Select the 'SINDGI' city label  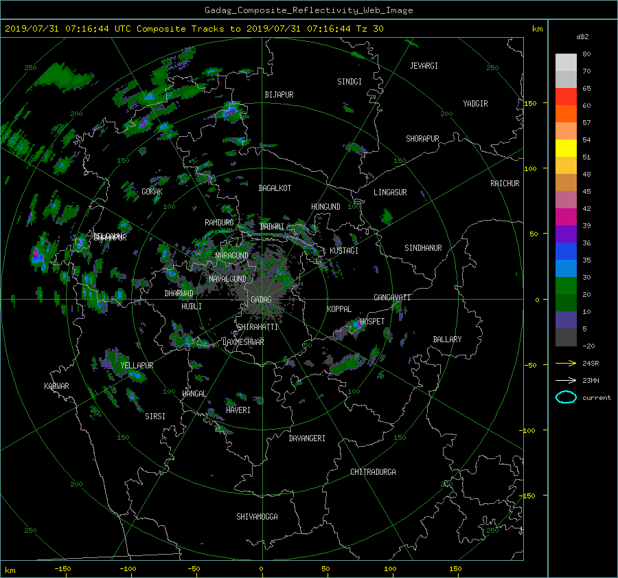pyautogui.click(x=350, y=82)
